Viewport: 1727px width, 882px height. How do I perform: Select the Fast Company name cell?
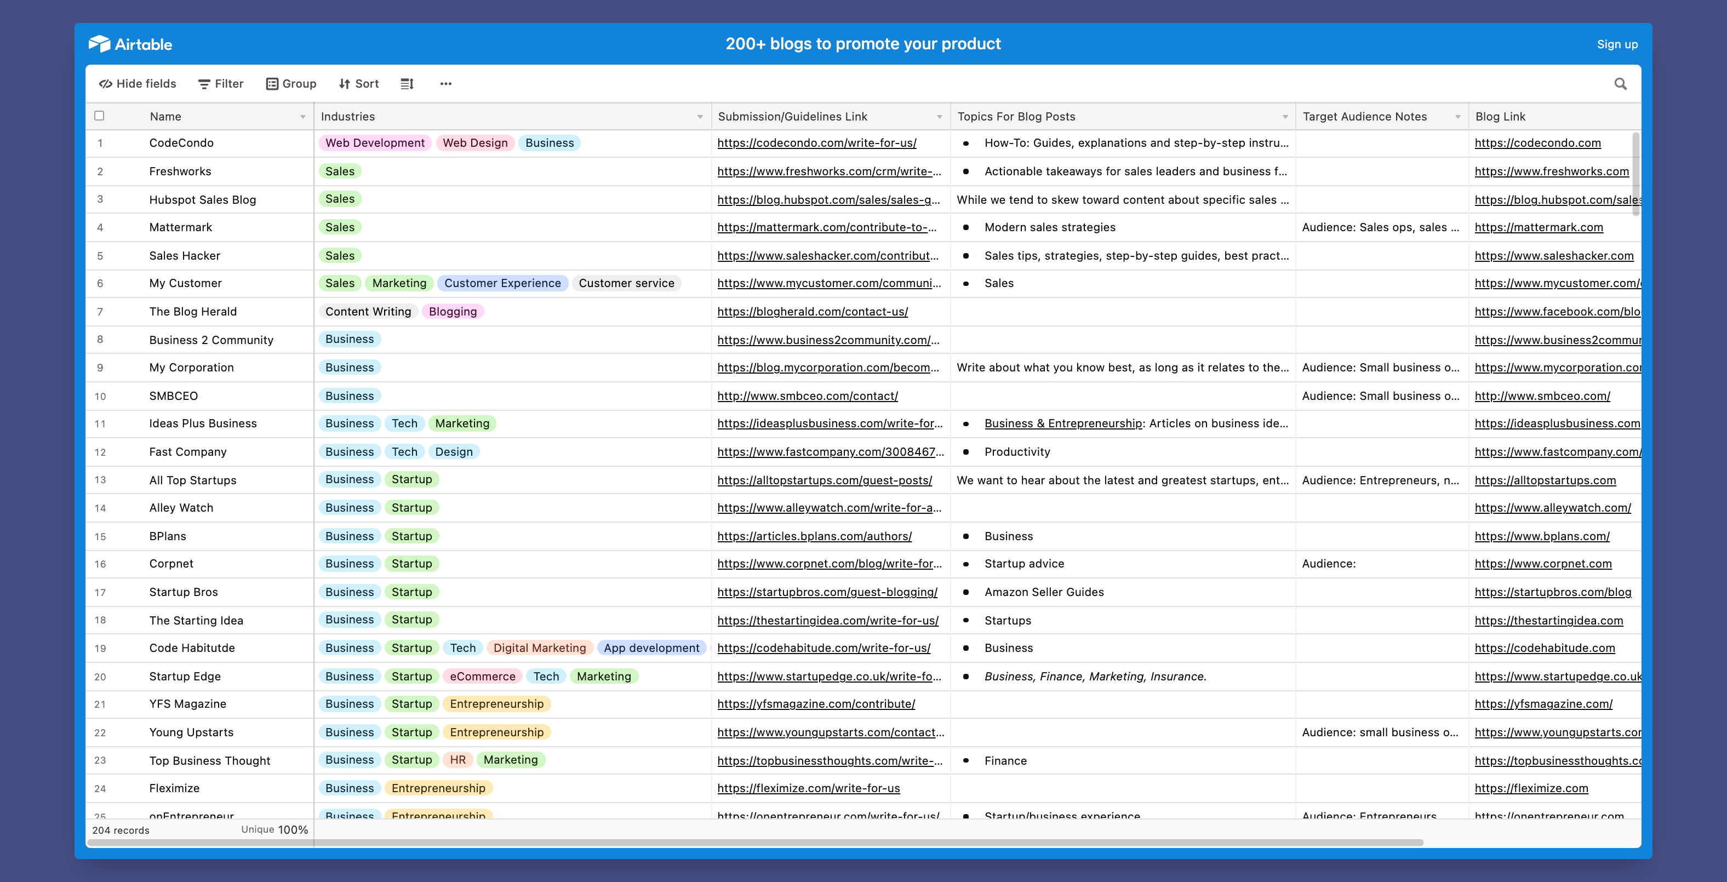[188, 452]
